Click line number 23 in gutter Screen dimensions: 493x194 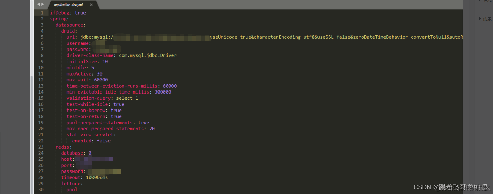click(x=41, y=147)
